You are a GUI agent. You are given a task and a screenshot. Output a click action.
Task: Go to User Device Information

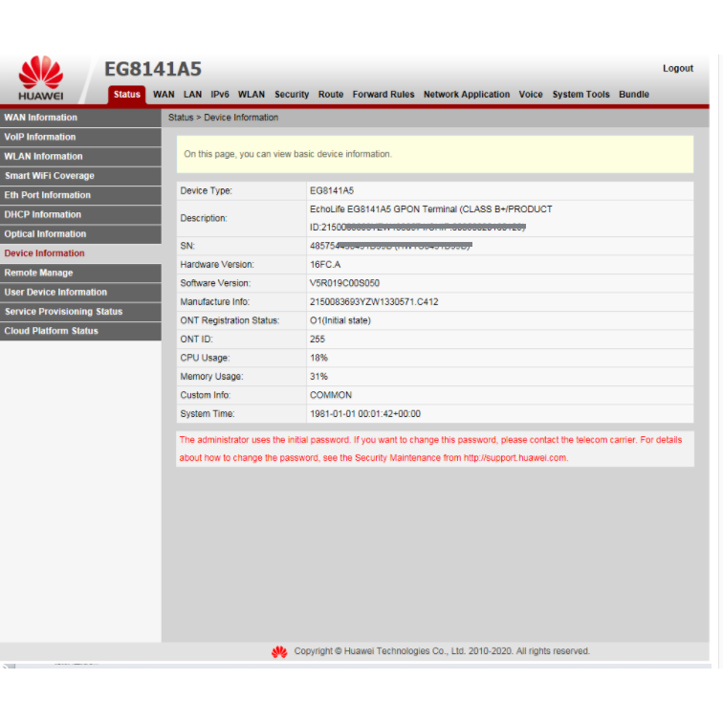[x=80, y=292]
